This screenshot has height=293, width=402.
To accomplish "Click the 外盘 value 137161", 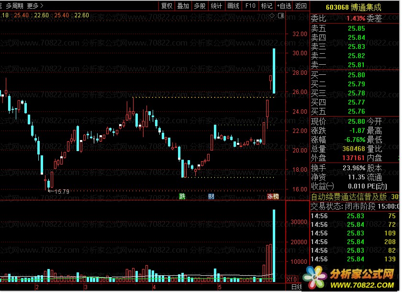I will (x=354, y=158).
